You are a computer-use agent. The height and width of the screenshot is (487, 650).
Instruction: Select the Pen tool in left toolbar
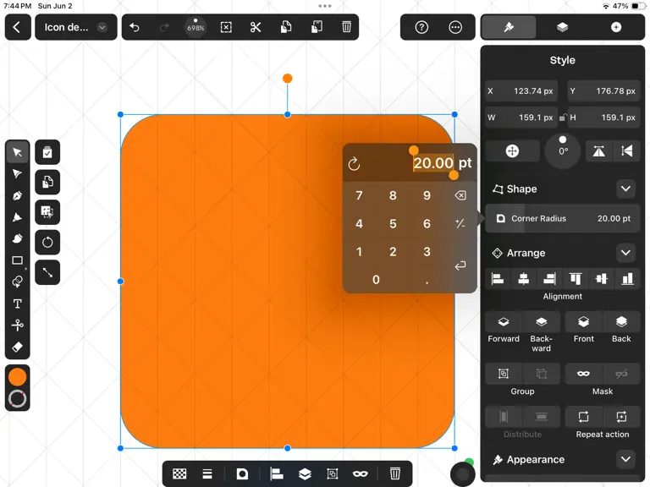[18, 195]
